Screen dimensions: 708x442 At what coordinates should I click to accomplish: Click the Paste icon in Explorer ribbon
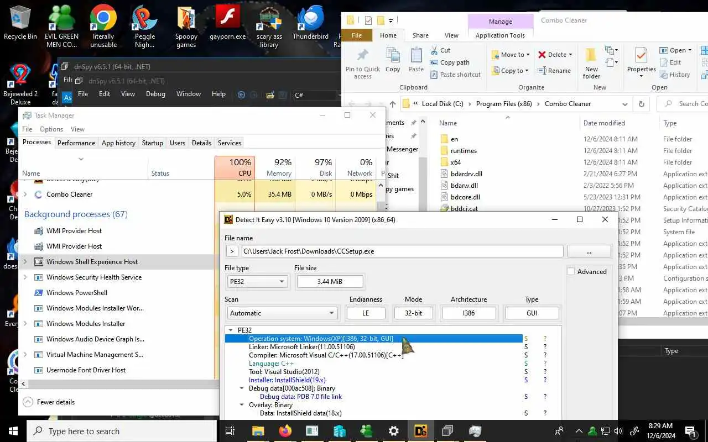click(416, 60)
